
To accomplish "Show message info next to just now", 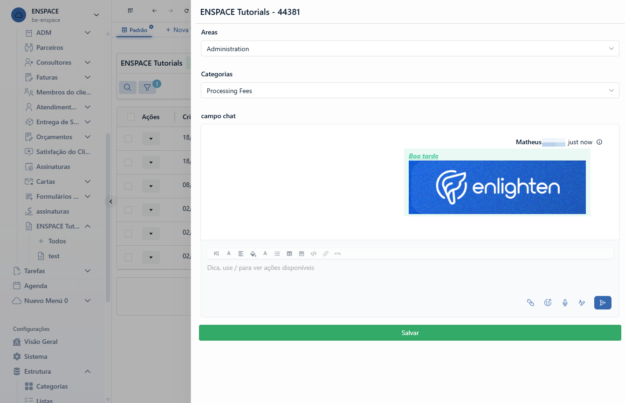I will point(599,142).
